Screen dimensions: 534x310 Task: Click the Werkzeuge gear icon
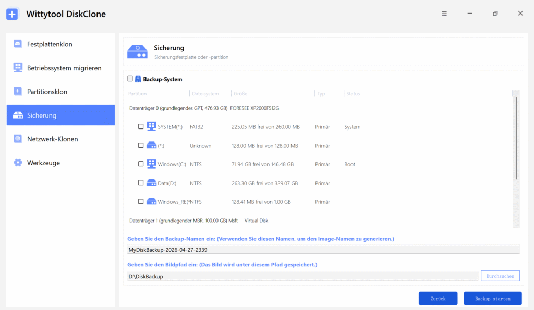(x=18, y=163)
